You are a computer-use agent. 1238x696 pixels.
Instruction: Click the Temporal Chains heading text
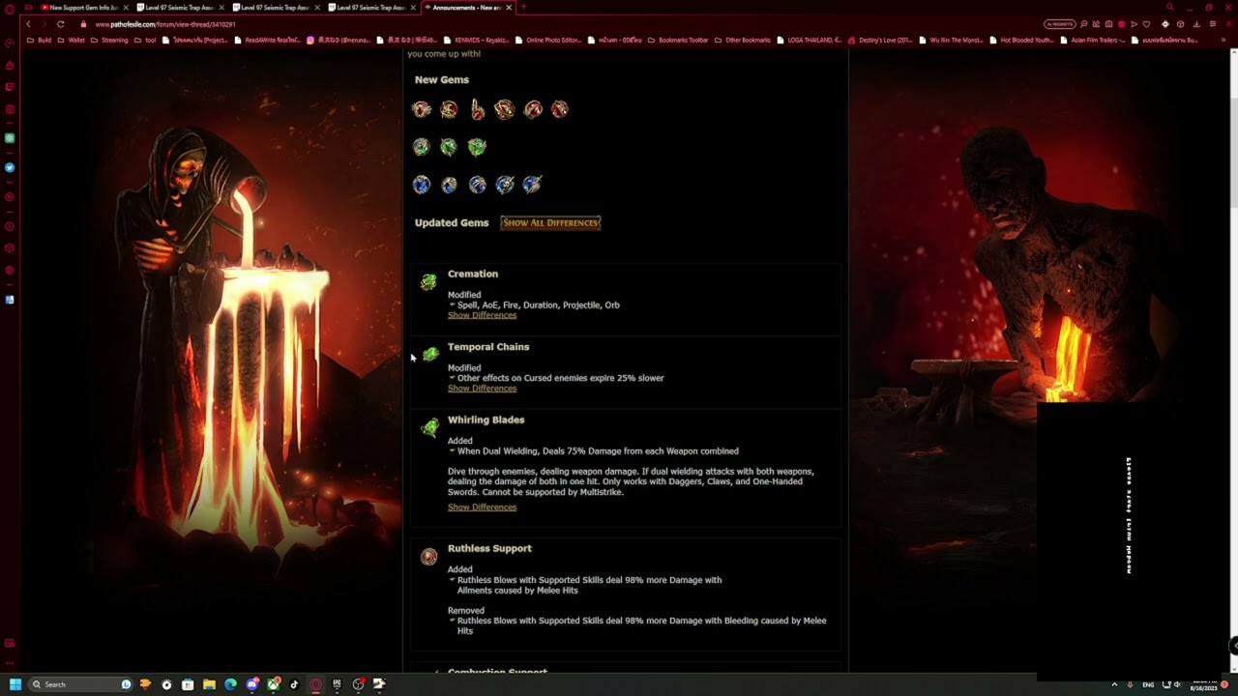pos(488,346)
